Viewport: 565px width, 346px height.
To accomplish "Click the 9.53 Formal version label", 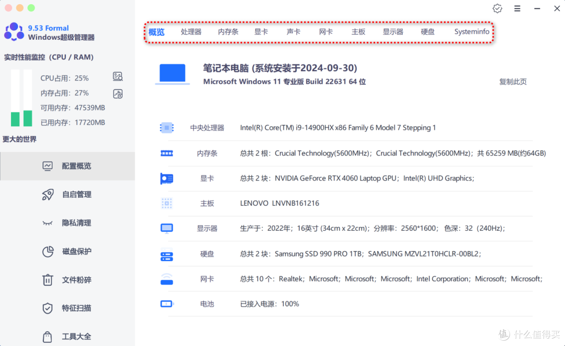I will tap(48, 28).
